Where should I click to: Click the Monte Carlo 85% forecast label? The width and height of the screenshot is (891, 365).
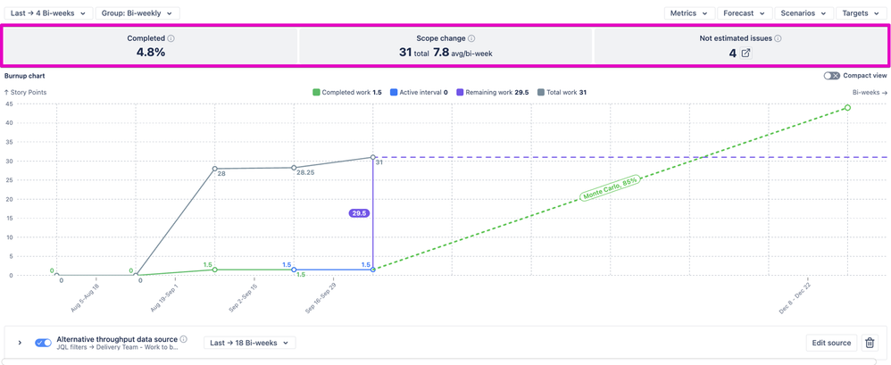tap(611, 188)
